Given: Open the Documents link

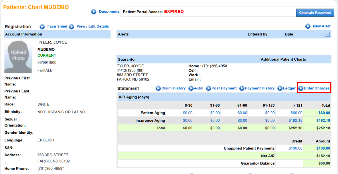Looking at the screenshot, I should coord(109,12).
